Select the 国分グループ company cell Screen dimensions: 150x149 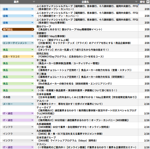click(87, 28)
